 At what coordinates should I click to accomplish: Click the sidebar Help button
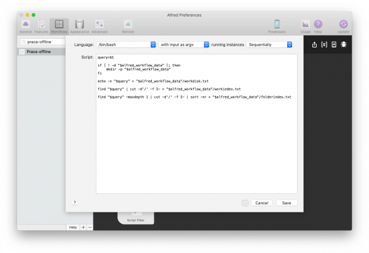[73, 227]
